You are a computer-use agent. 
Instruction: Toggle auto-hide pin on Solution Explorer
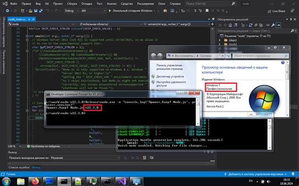pos(291,19)
